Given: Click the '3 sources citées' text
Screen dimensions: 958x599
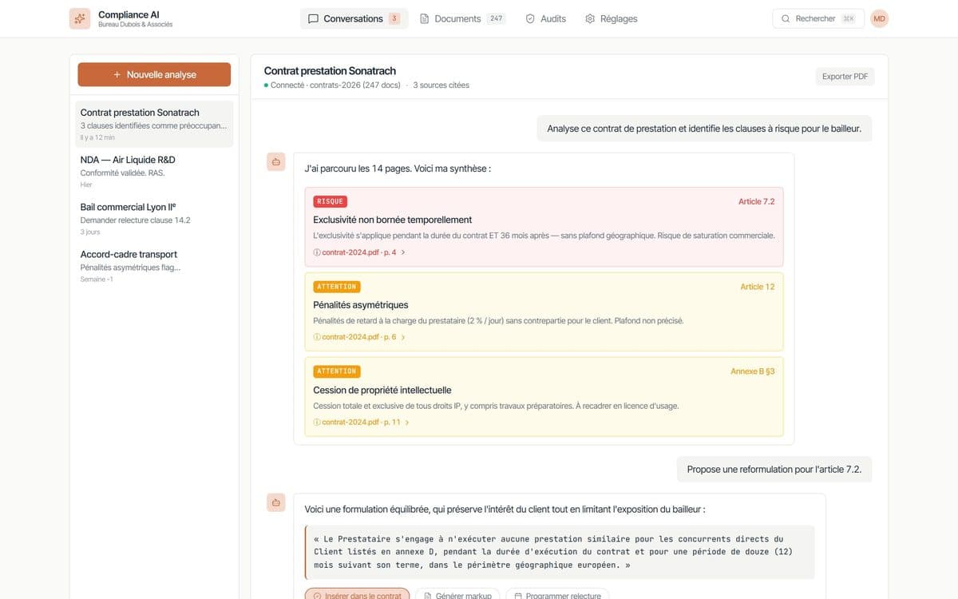Looking at the screenshot, I should pyautogui.click(x=441, y=85).
